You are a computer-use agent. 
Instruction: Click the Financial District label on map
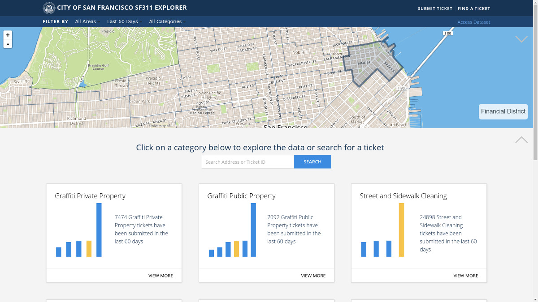503,111
